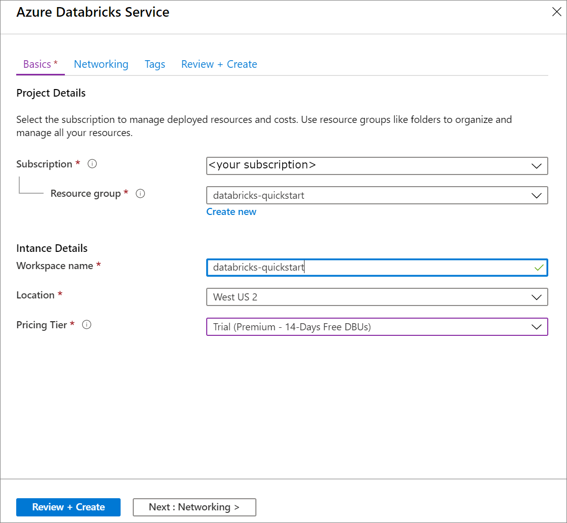Viewport: 567px width, 523px height.
Task: Open the Tags tab
Action: [x=155, y=64]
